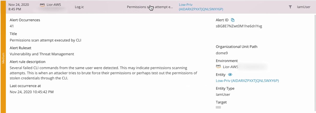This screenshot has width=316, height=113.
Task: Click the Nov 24, 2020 8:45 PM timestamp
Action: [x=19, y=7]
